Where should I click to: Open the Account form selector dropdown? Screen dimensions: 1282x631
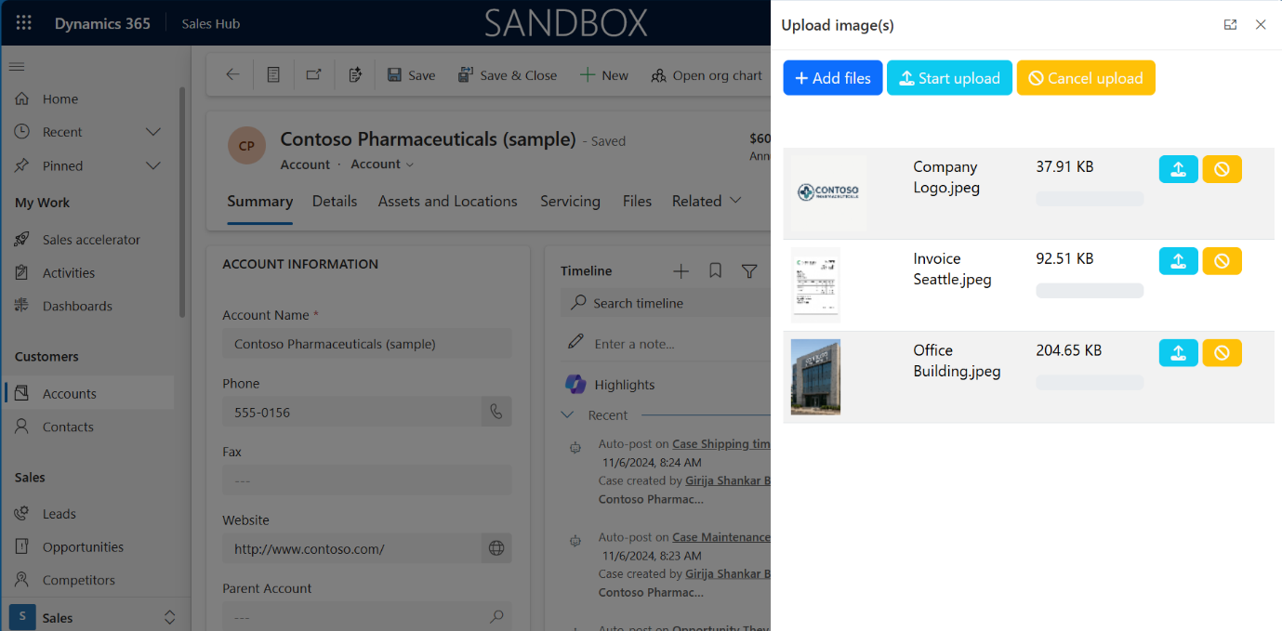pyautogui.click(x=382, y=164)
